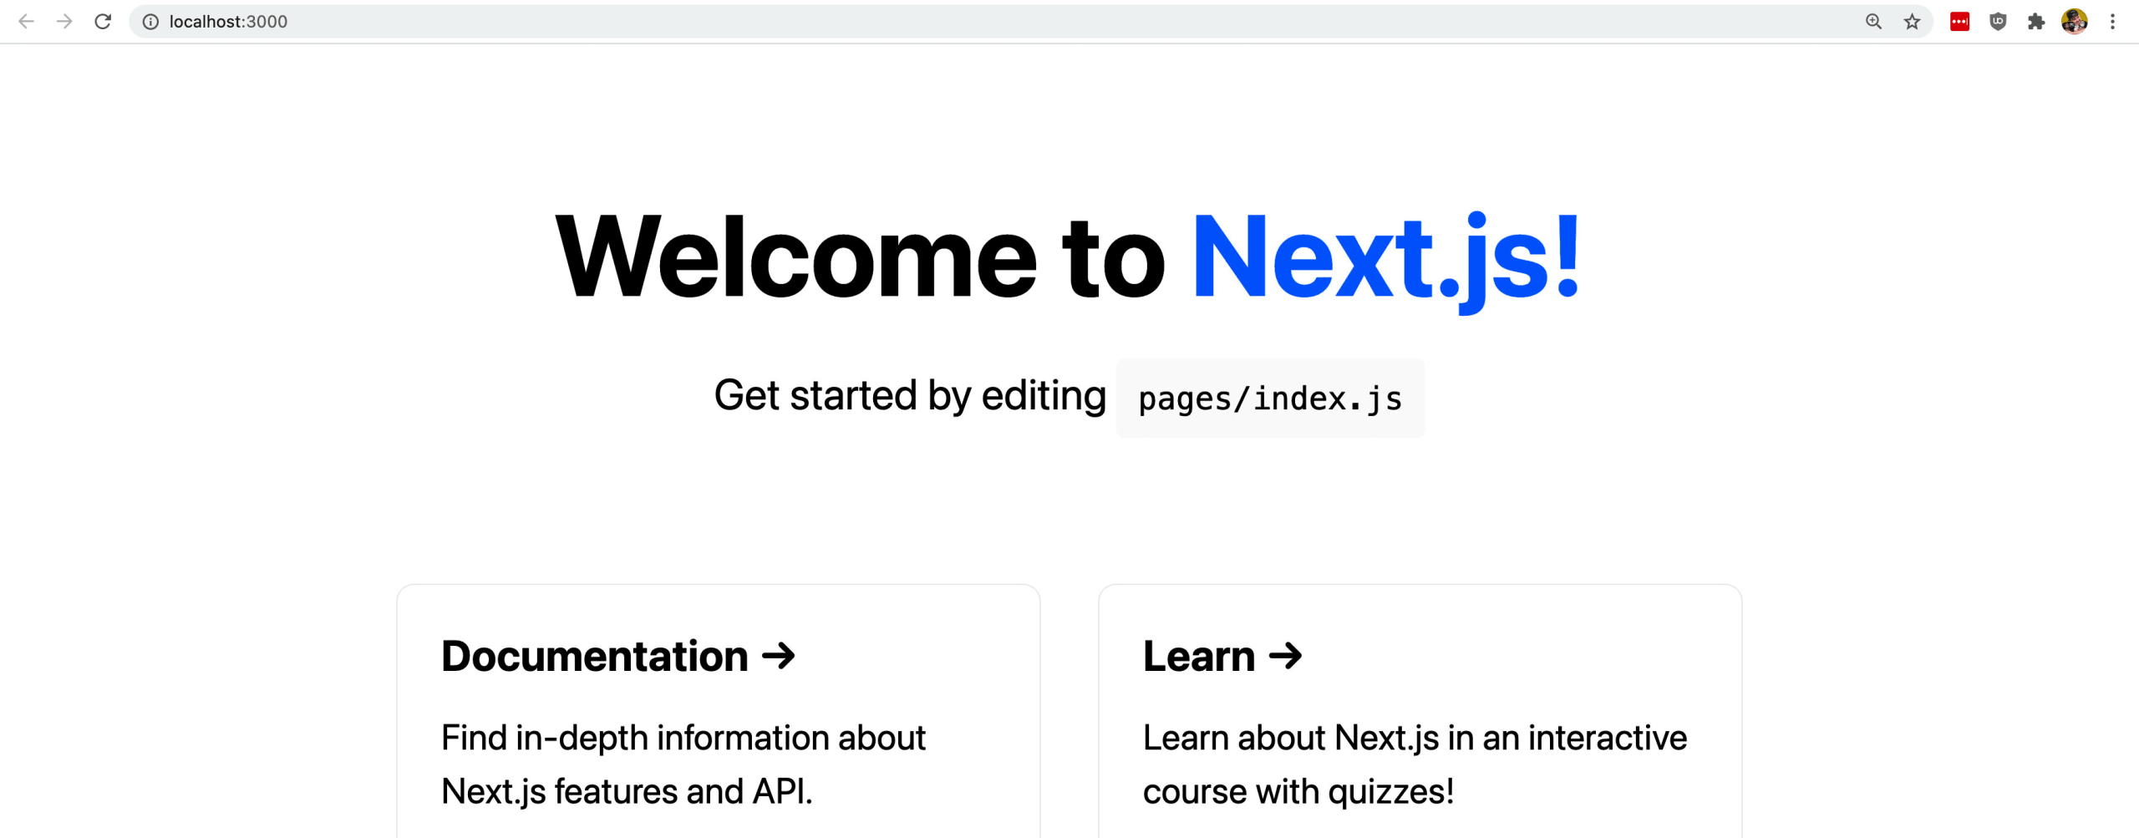This screenshot has height=838, width=2139.
Task: Go forward with the browser forward arrow
Action: pyautogui.click(x=64, y=22)
